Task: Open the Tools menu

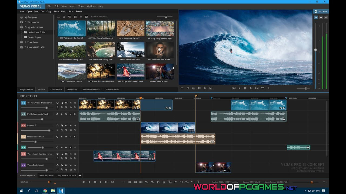Action: [81, 6]
